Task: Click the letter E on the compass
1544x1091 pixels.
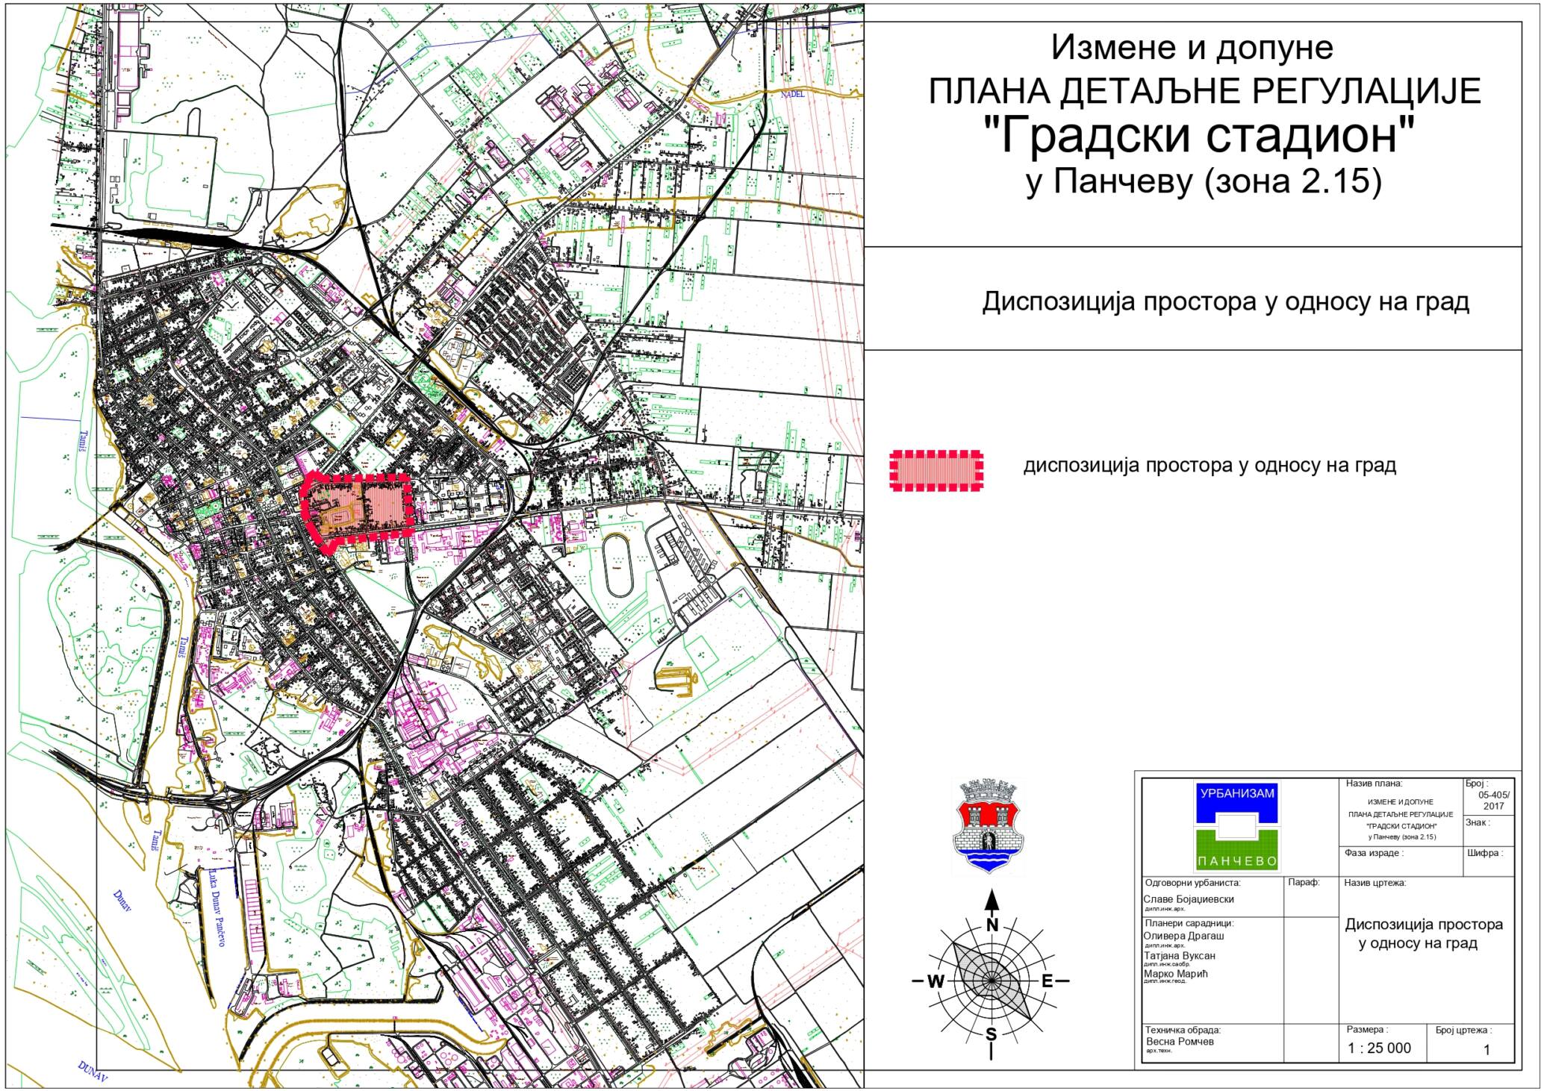Action: coord(1047,981)
